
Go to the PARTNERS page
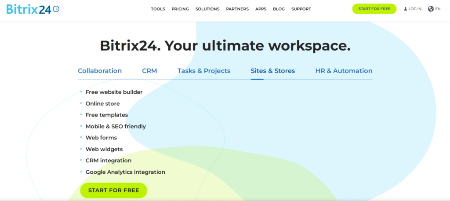tap(237, 9)
